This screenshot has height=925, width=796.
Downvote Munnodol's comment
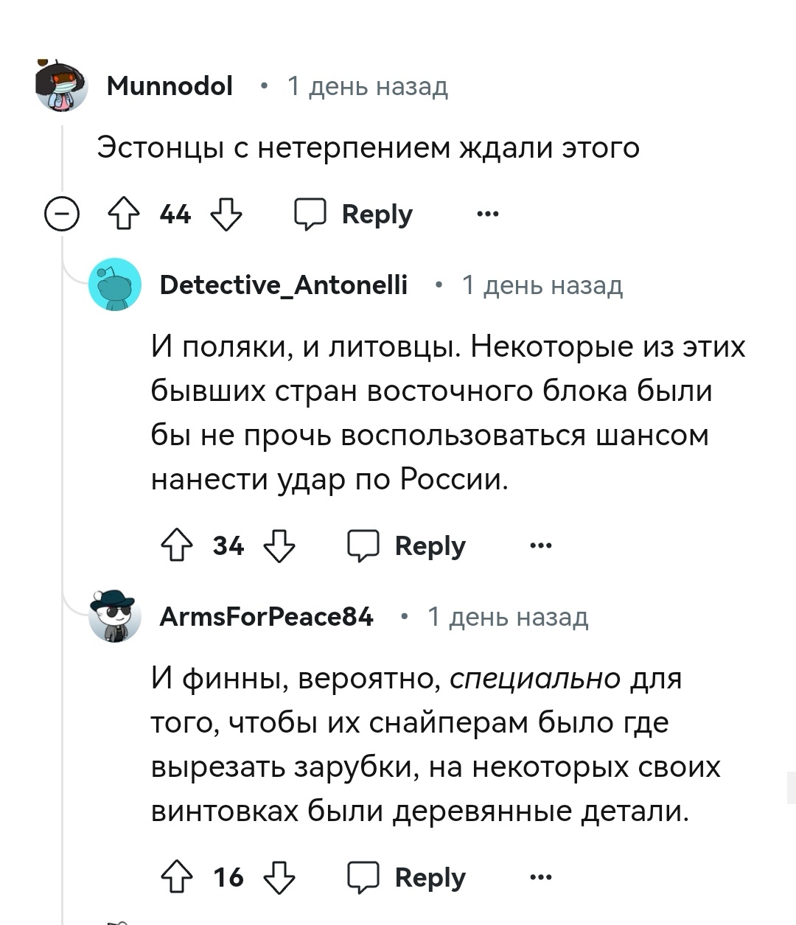226,215
